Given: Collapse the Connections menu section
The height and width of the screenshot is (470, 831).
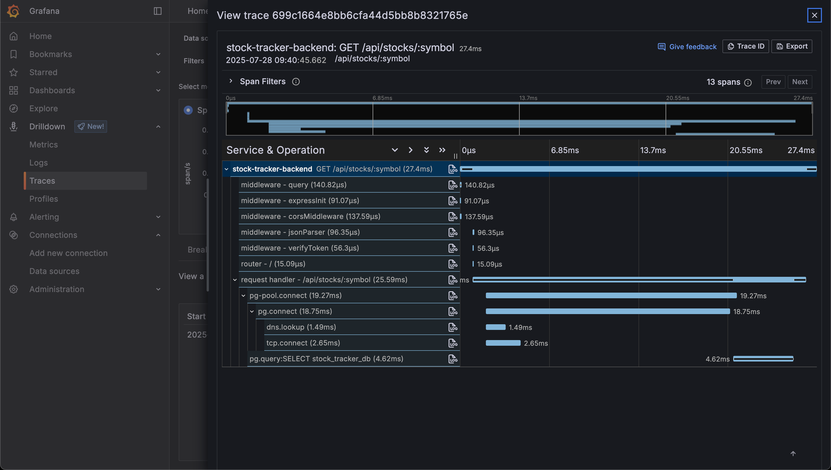Looking at the screenshot, I should tap(158, 235).
